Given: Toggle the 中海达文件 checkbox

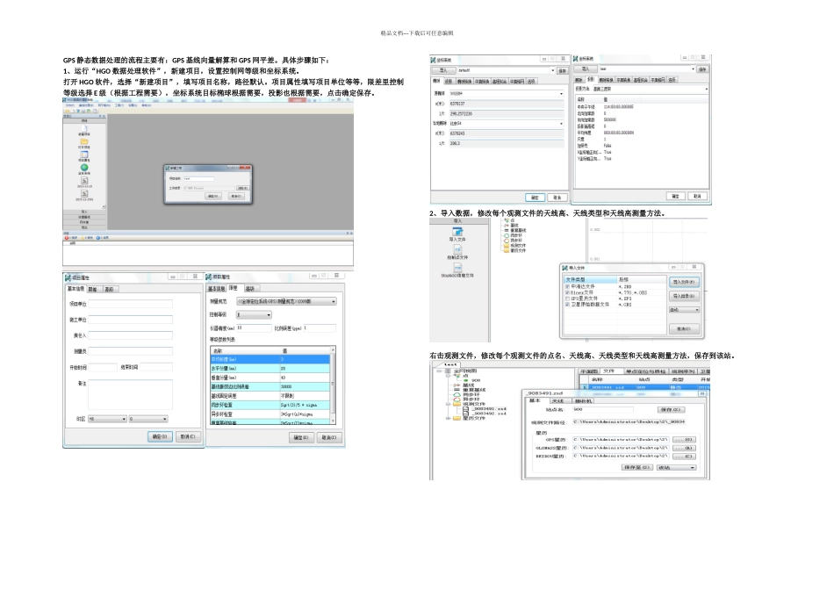Looking at the screenshot, I should [567, 286].
